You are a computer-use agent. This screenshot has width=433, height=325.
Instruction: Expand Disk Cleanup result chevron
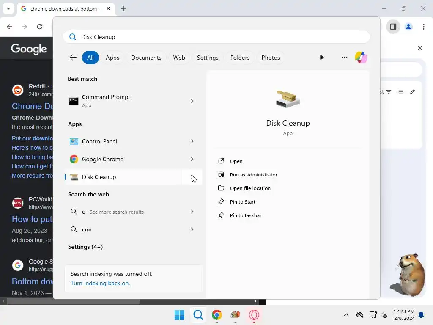click(x=192, y=177)
